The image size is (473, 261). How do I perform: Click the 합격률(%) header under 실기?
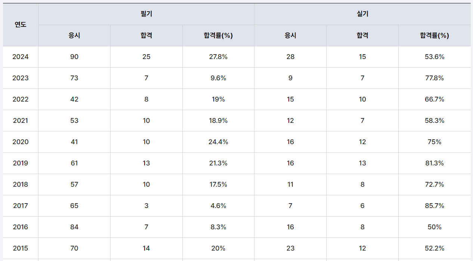coord(434,35)
